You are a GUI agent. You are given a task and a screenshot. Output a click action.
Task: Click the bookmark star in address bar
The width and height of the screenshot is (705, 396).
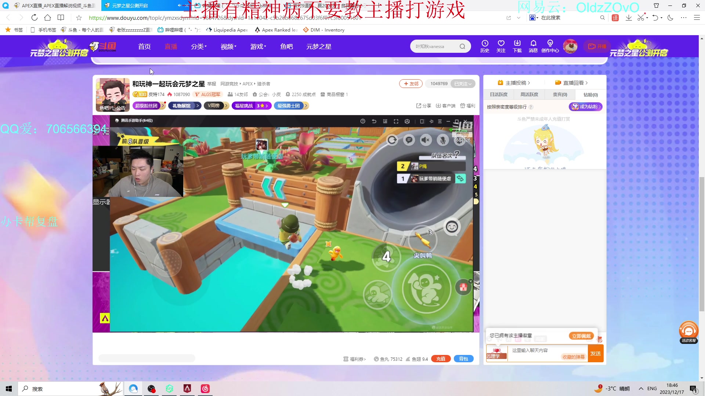[79, 18]
